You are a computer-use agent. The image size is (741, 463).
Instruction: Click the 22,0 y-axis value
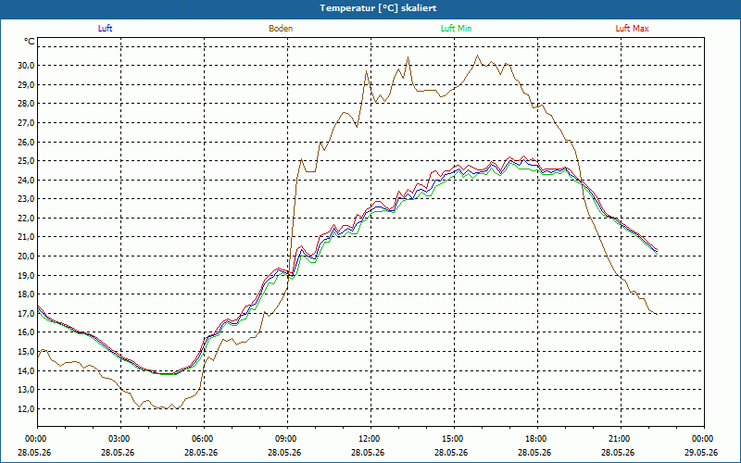[27, 218]
